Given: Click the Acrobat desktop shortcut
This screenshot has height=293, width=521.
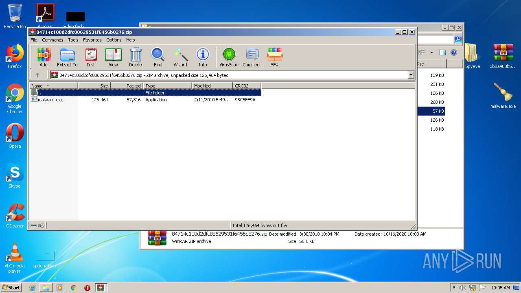Looking at the screenshot, I should pyautogui.click(x=45, y=15).
